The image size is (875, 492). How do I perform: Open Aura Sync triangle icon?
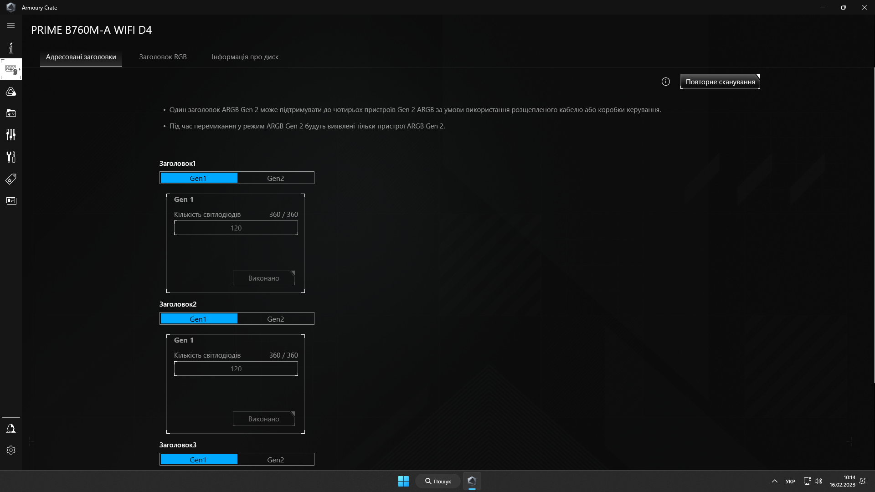(x=11, y=92)
